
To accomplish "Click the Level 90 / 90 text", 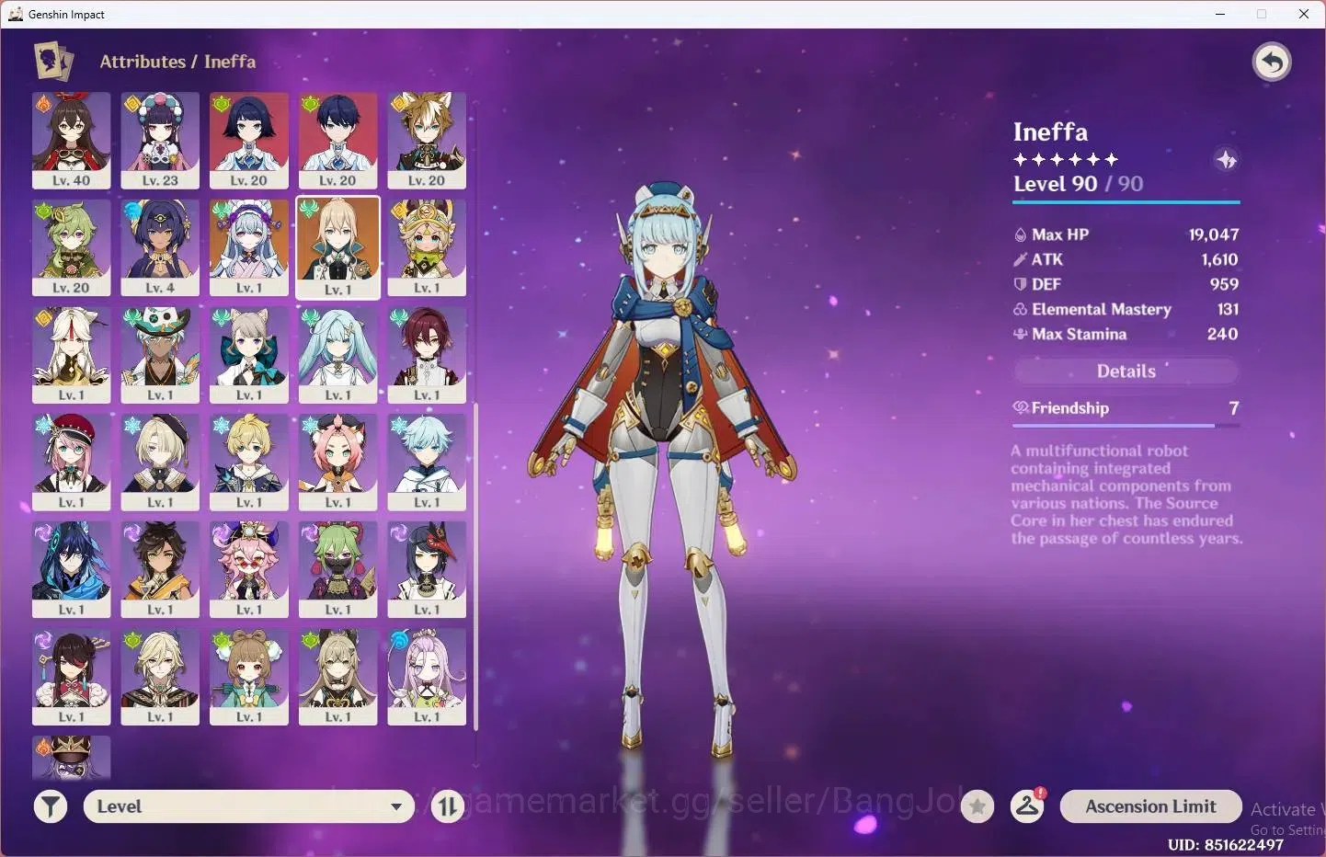I will (1079, 184).
